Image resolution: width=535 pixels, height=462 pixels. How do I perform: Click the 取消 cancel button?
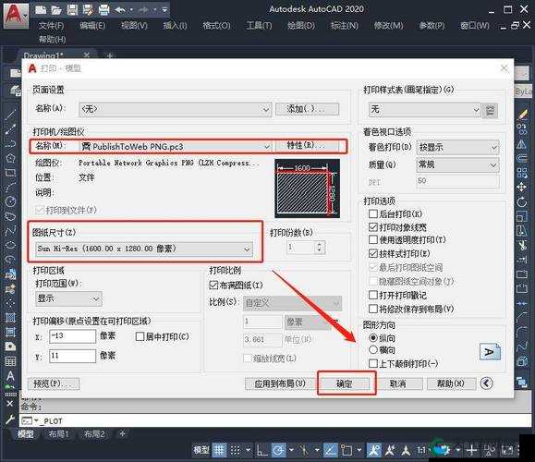tap(398, 383)
